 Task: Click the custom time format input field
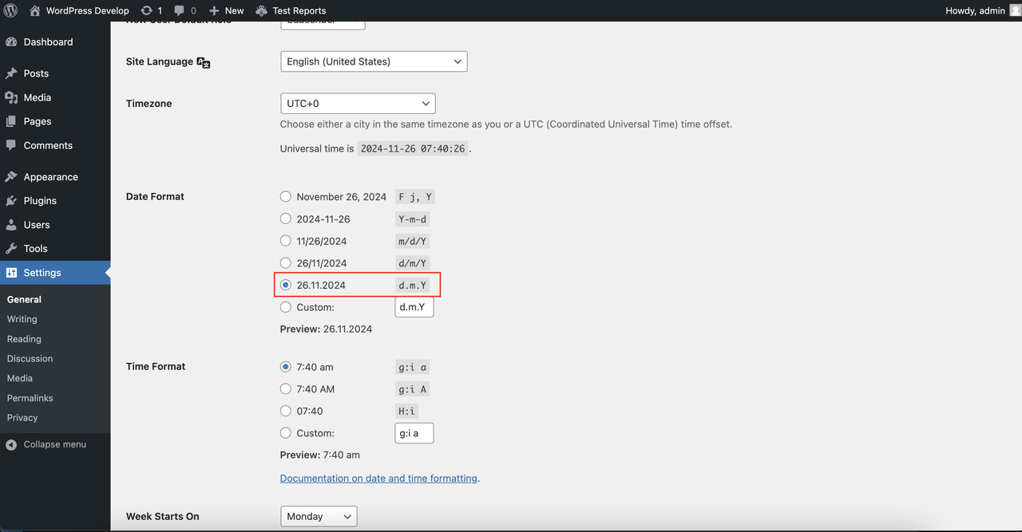(x=414, y=433)
